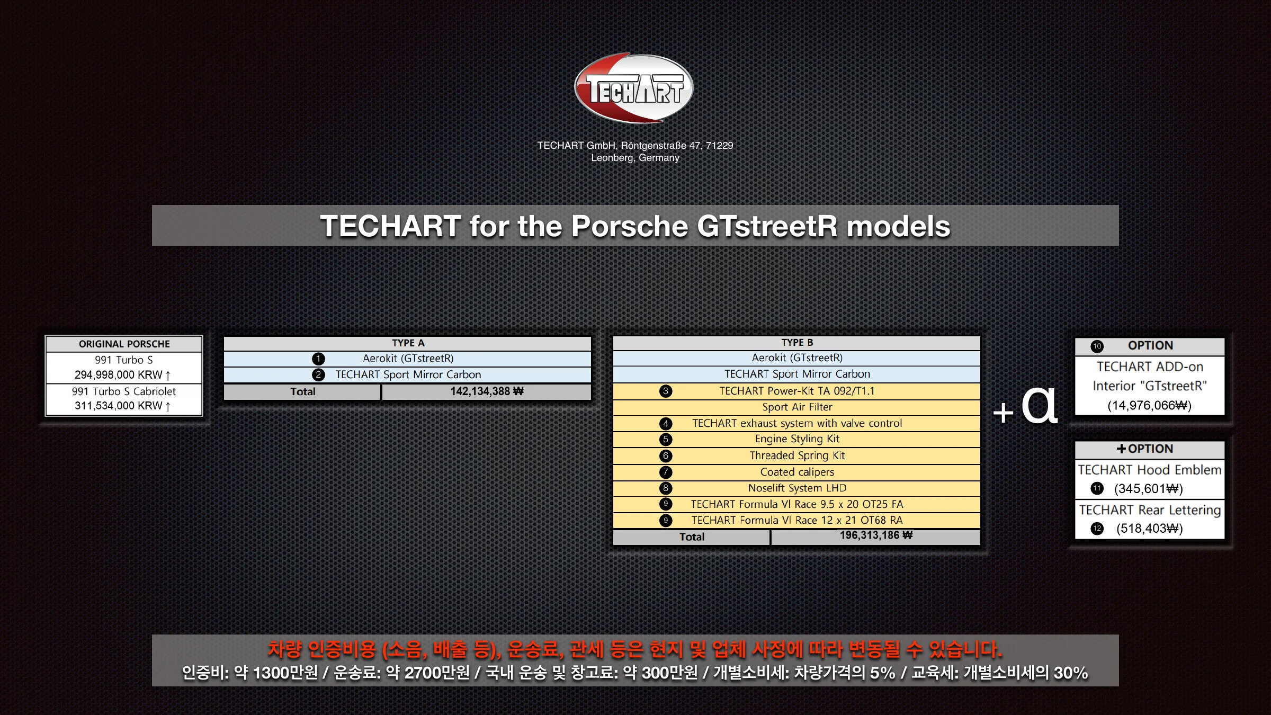
Task: Click the Coated calipers row
Action: [x=797, y=472]
